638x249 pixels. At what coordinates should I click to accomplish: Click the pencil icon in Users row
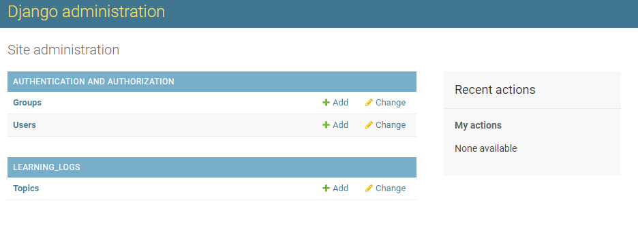[369, 125]
